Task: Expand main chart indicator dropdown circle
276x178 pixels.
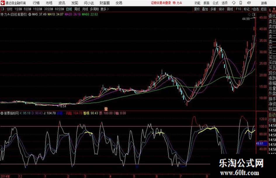Action: (x=30, y=14)
